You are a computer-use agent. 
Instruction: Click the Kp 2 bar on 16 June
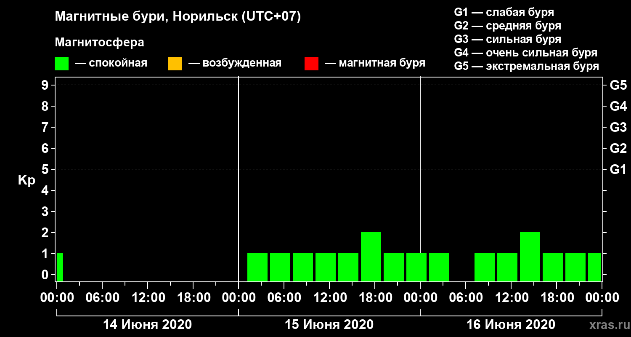click(530, 257)
